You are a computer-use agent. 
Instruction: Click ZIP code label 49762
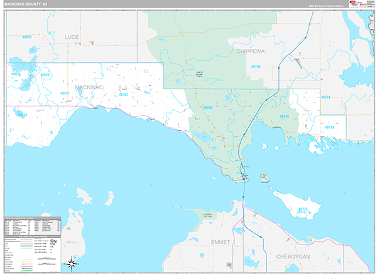[123, 95]
